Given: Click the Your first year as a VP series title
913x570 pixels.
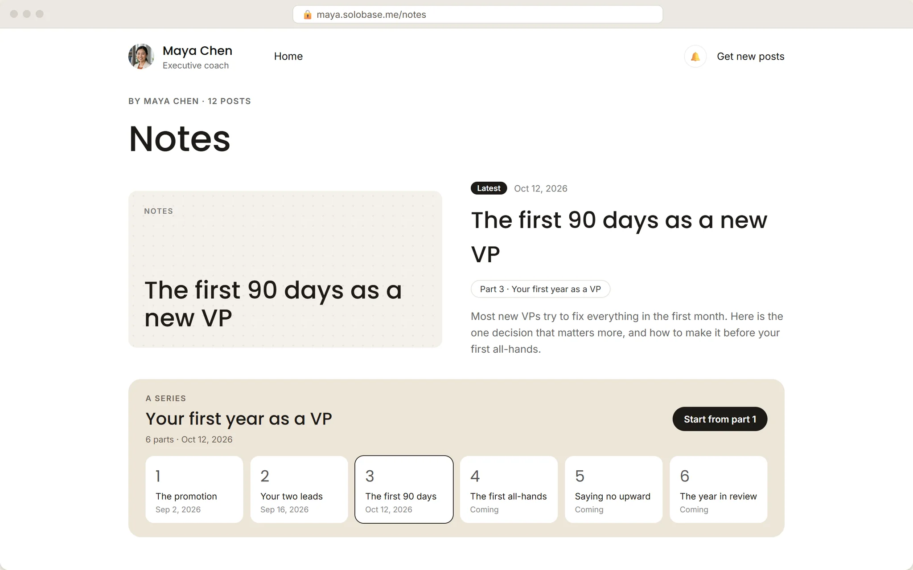Looking at the screenshot, I should (239, 419).
